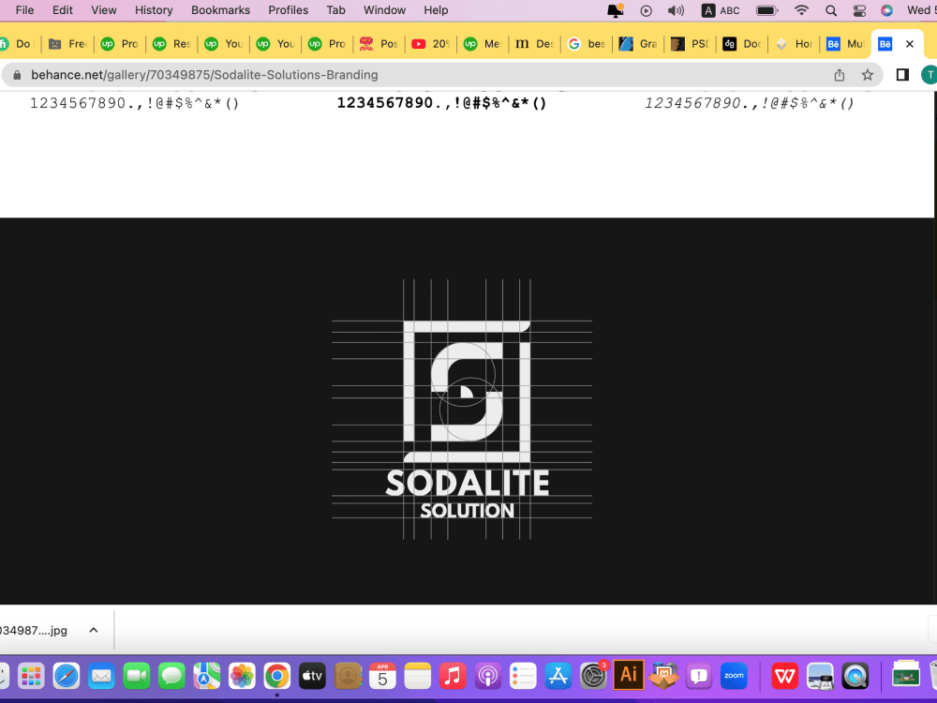Image resolution: width=937 pixels, height=703 pixels.
Task: Click Google Chrome in the dock
Action: click(277, 676)
